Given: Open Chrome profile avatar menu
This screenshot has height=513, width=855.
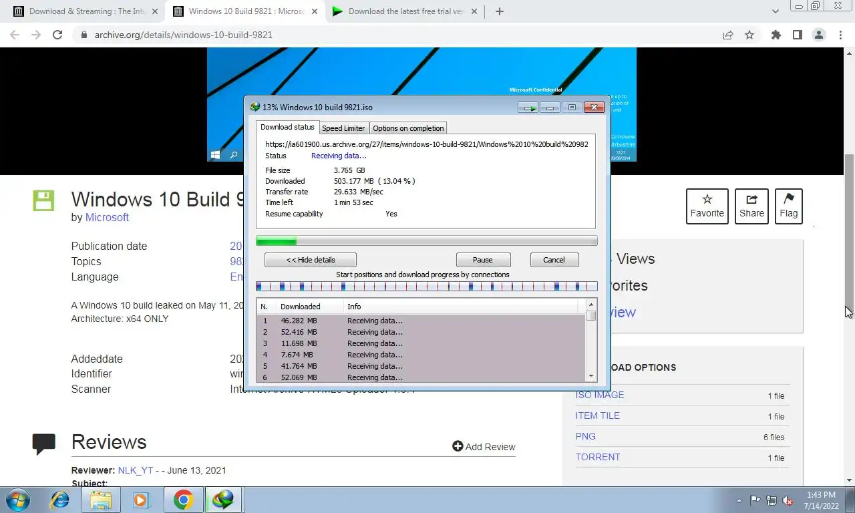Looking at the screenshot, I should point(819,35).
